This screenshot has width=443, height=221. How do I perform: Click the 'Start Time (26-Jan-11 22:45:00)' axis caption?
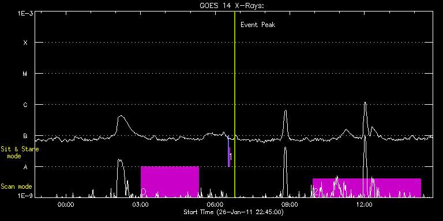click(234, 212)
